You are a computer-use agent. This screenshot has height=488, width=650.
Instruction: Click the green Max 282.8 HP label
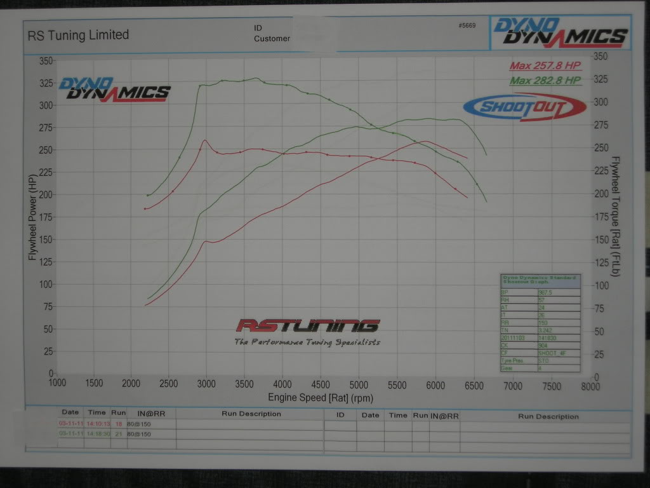[x=545, y=80]
